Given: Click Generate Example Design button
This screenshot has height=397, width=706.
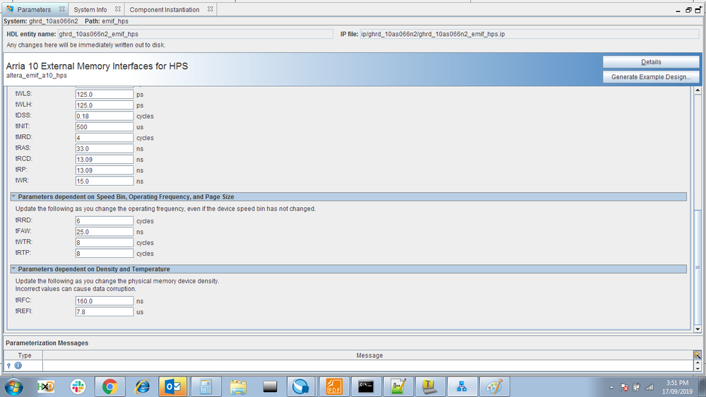Looking at the screenshot, I should pyautogui.click(x=651, y=77).
